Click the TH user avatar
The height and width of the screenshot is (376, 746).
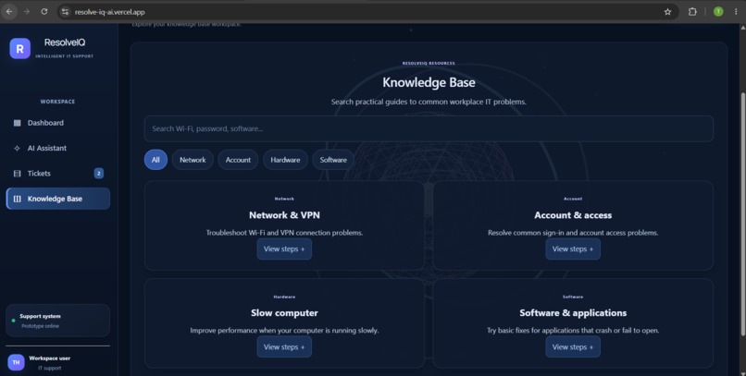[x=16, y=362]
